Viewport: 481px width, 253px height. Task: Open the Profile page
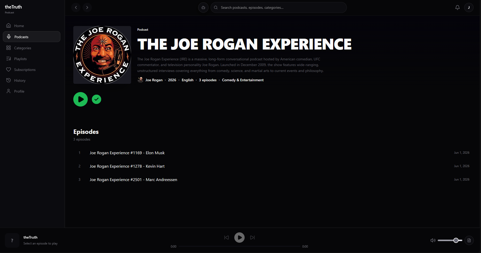[31, 91]
